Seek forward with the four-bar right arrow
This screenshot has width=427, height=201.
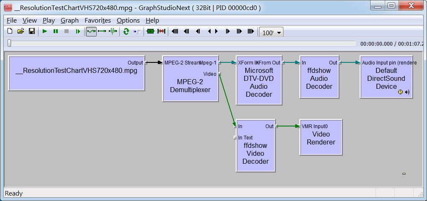(x=251, y=31)
